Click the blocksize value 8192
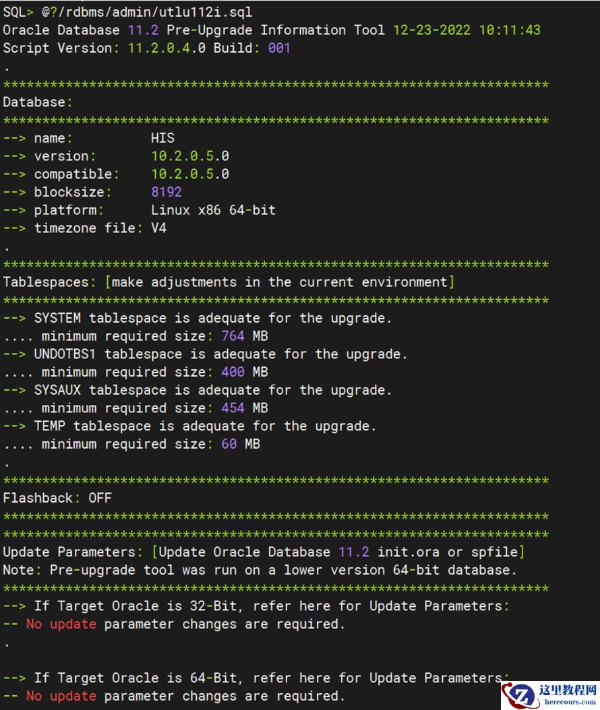The width and height of the screenshot is (600, 710). point(167,192)
